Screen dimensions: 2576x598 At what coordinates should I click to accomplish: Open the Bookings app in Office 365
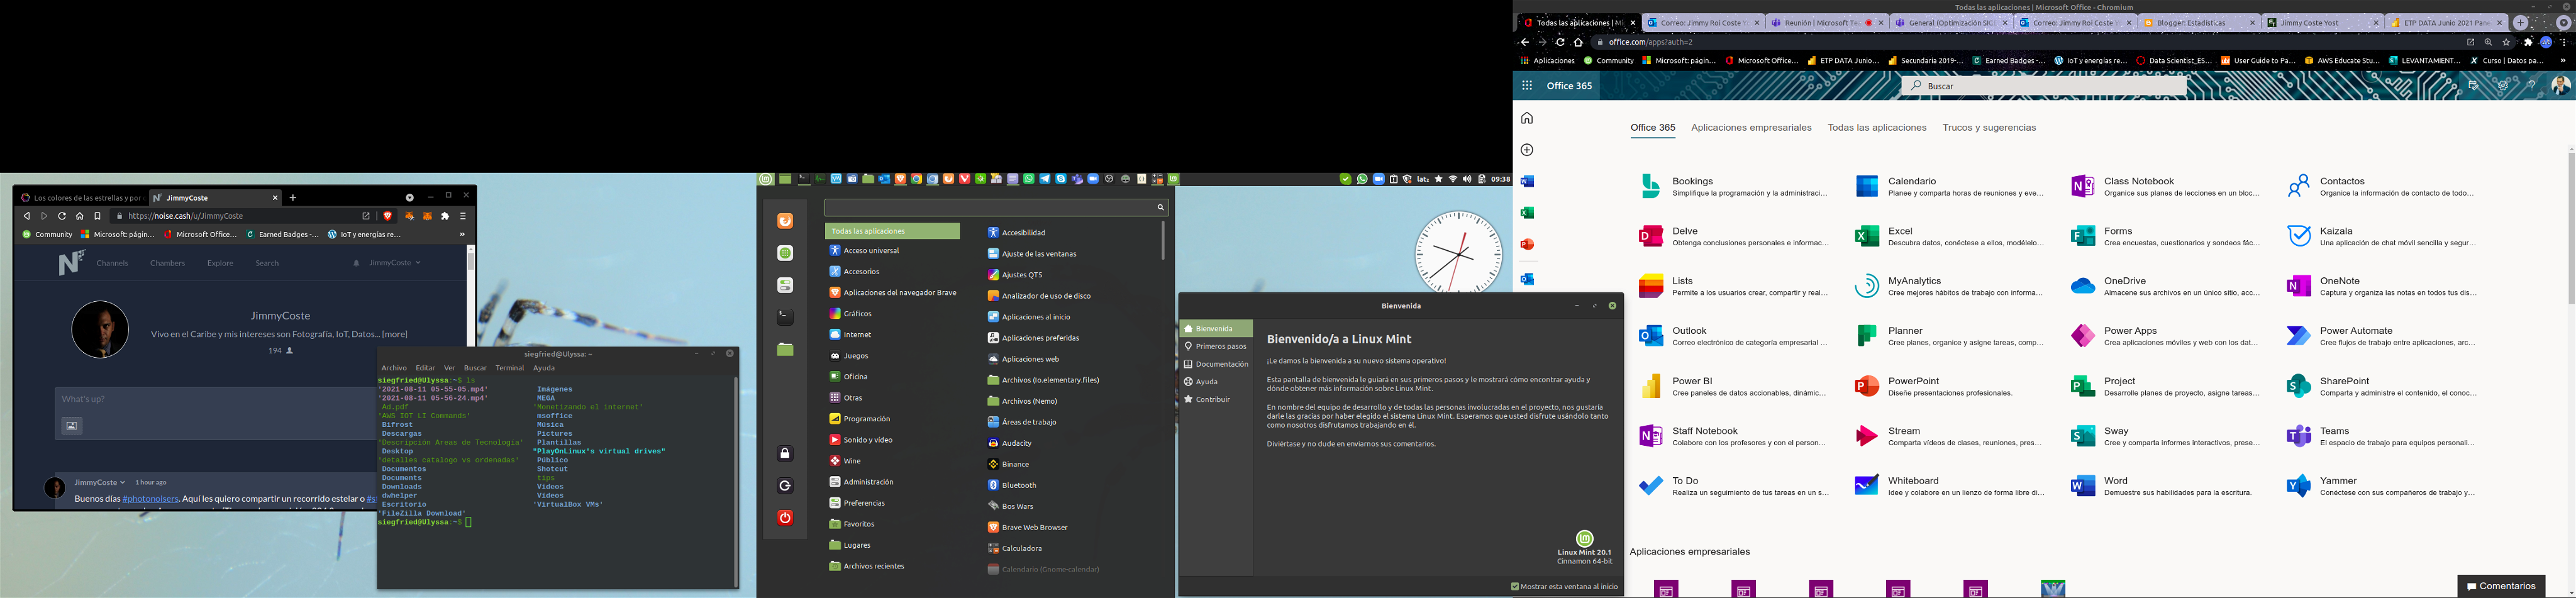click(x=1733, y=186)
